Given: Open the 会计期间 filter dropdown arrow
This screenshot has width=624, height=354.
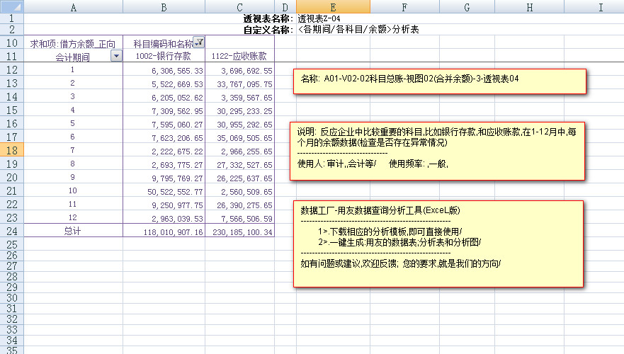Looking at the screenshot, I should click(x=117, y=57).
